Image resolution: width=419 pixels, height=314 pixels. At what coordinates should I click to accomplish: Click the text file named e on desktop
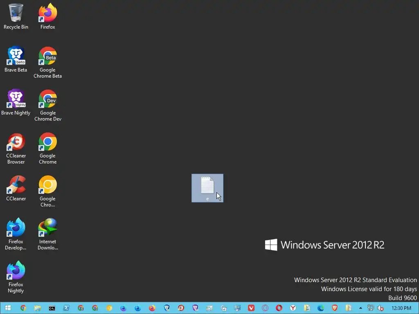207,188
